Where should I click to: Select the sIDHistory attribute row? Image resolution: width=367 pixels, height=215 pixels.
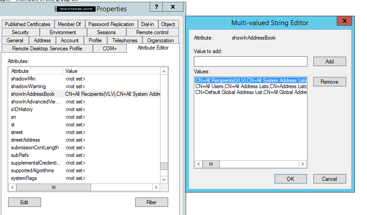pos(84,109)
